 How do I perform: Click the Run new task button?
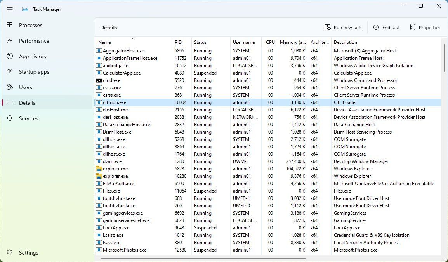point(343,27)
